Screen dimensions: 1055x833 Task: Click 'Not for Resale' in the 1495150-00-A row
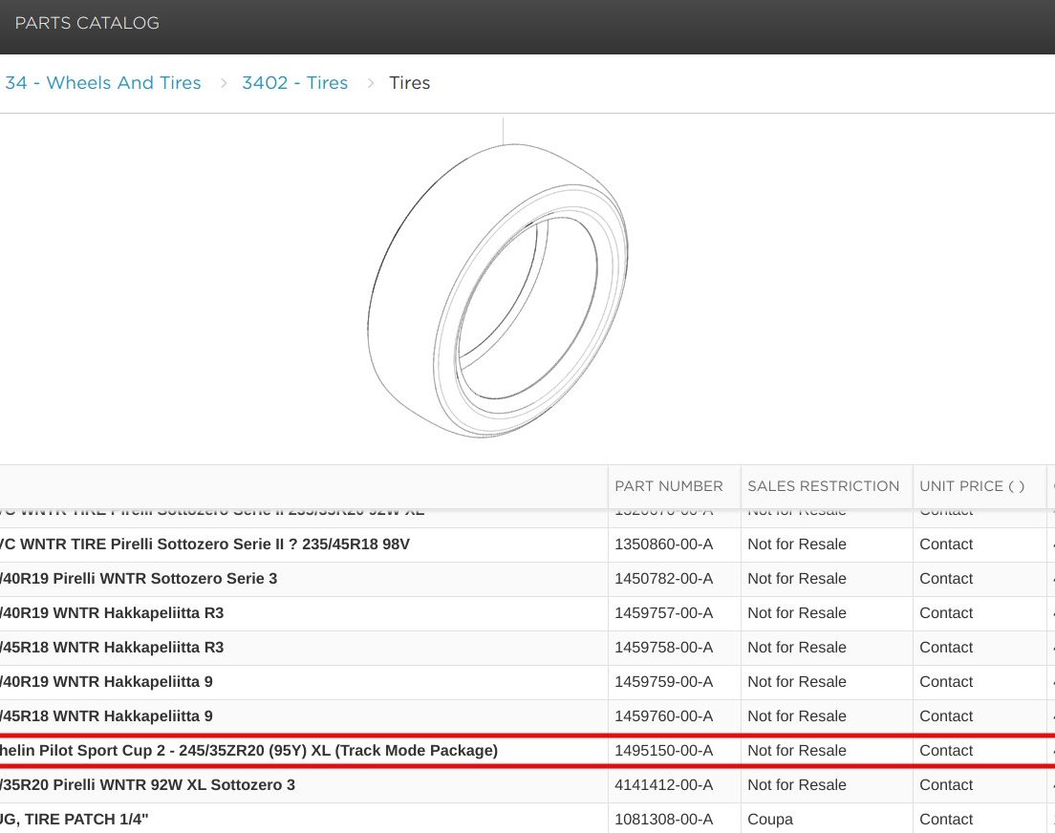(x=797, y=750)
